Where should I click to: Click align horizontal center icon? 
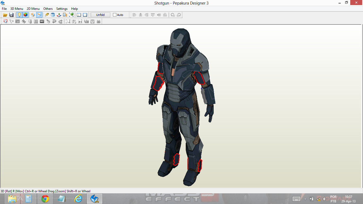point(141,15)
